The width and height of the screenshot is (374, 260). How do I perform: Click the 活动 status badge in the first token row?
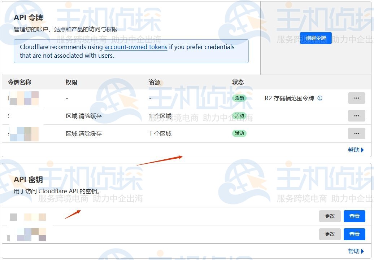(x=239, y=98)
